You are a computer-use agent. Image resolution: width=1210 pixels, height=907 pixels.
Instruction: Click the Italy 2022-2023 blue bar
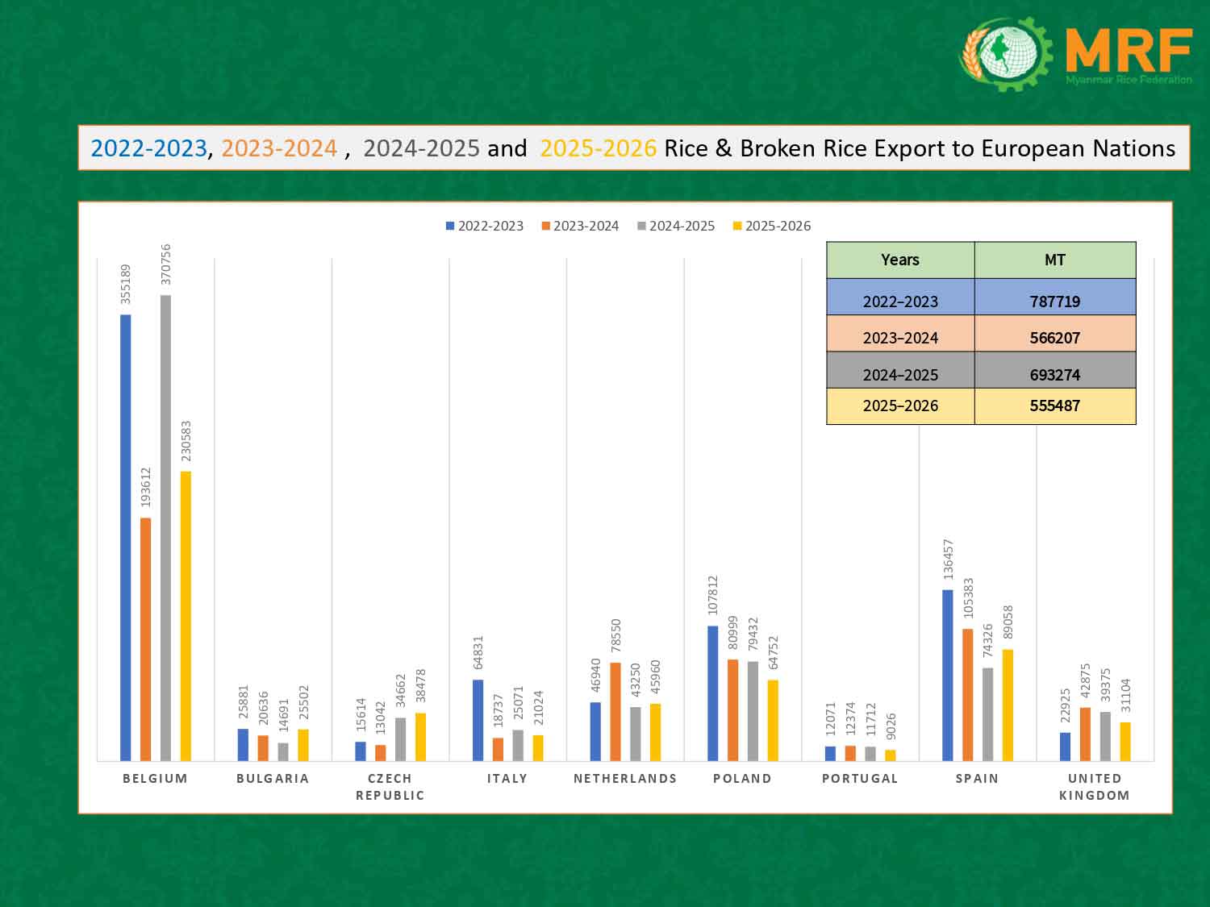[x=478, y=721]
